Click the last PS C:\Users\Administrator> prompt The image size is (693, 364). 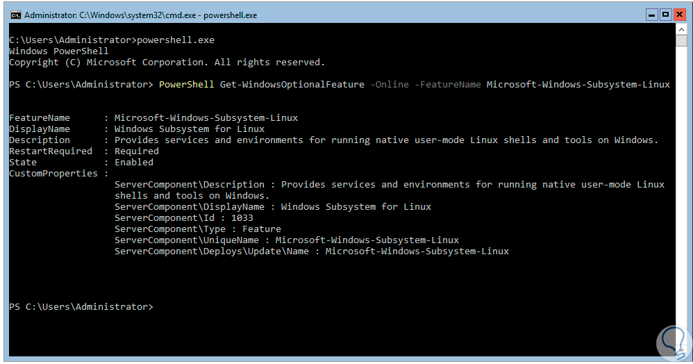pyautogui.click(x=81, y=306)
